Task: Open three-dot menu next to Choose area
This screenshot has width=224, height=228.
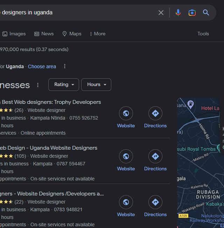Action: pos(65,66)
